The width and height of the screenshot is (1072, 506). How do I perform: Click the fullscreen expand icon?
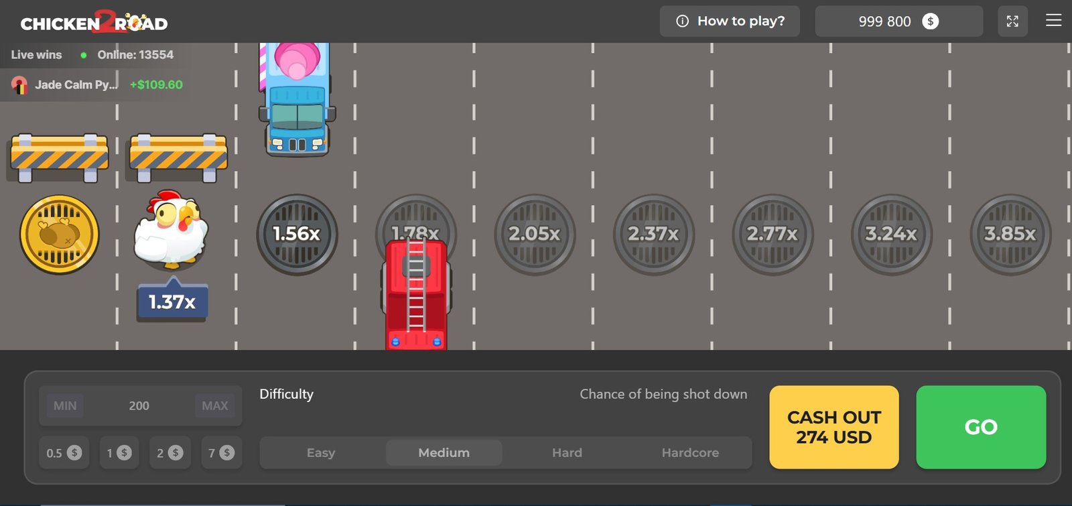click(x=1012, y=21)
